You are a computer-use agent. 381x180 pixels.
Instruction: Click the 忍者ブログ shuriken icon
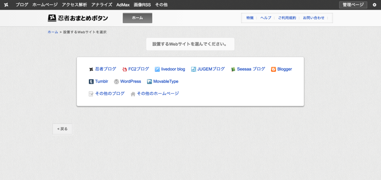[x=91, y=69]
